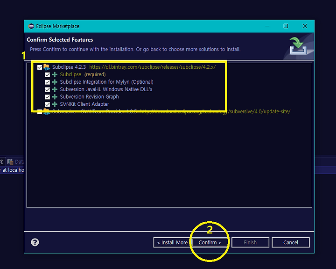Close the Eclipse Marketplace dialog
This screenshot has width=336, height=269.
click(x=304, y=26)
